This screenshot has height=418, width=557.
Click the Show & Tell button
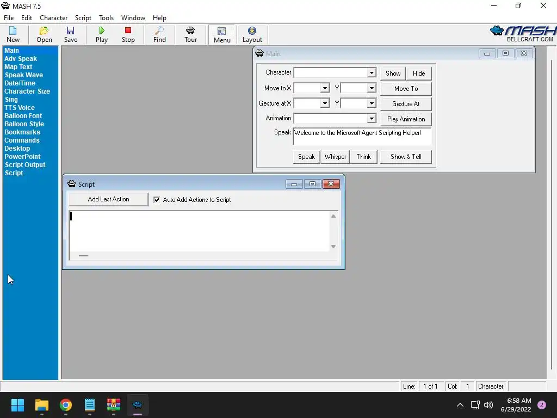coord(406,157)
